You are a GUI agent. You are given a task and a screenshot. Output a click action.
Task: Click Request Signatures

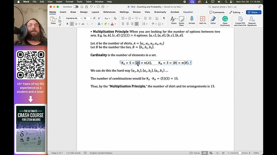[252, 21]
